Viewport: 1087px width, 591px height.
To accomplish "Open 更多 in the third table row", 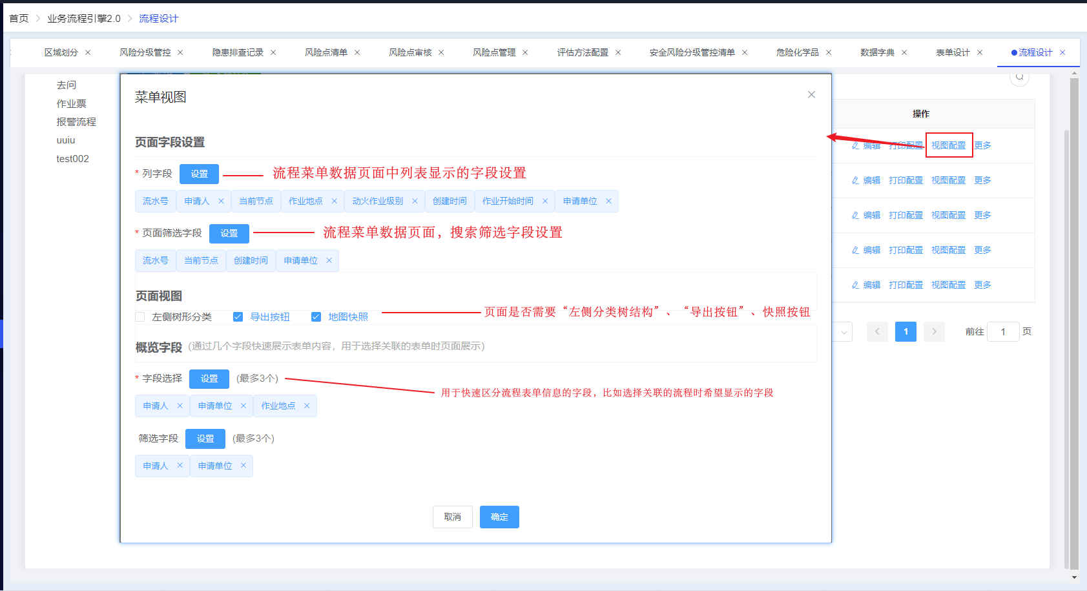I will [x=982, y=215].
